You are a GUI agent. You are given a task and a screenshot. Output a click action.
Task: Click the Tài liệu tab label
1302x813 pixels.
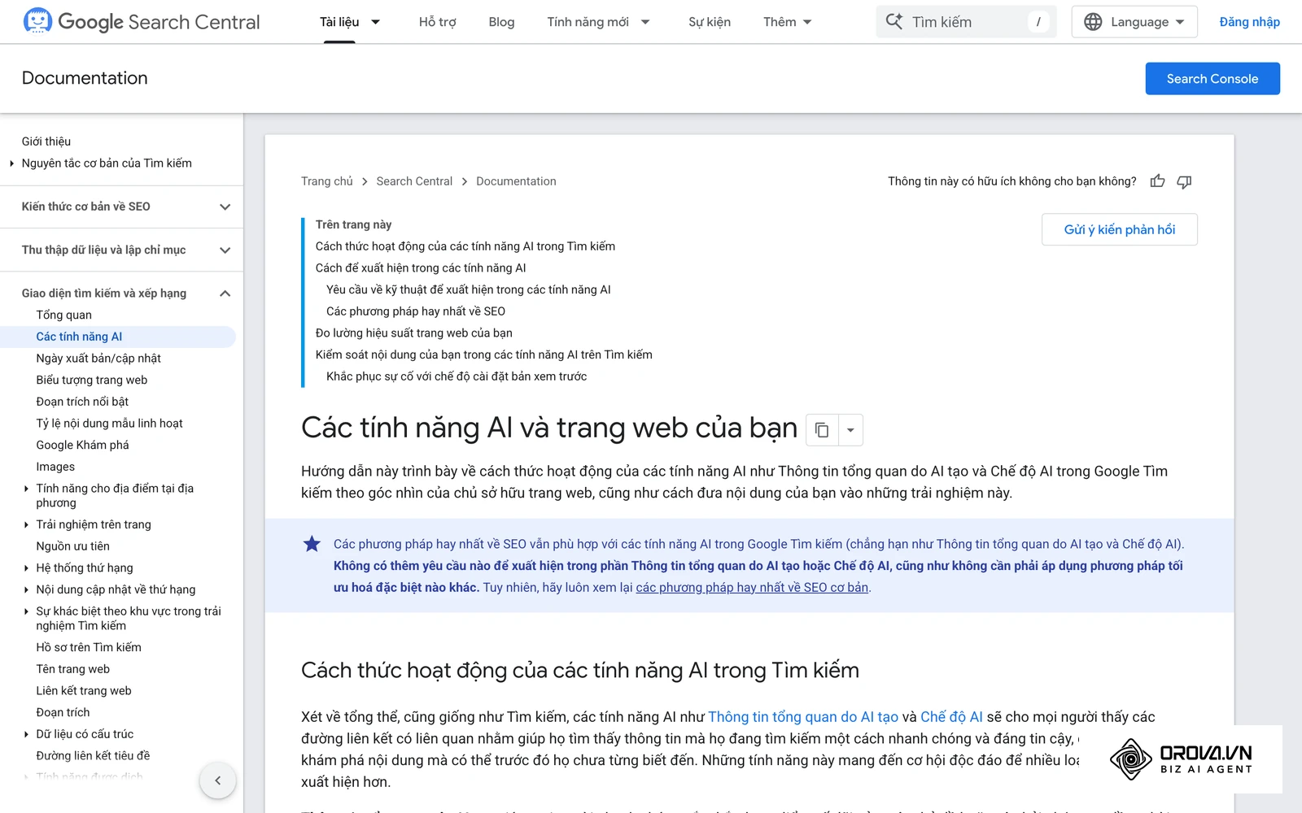click(339, 22)
